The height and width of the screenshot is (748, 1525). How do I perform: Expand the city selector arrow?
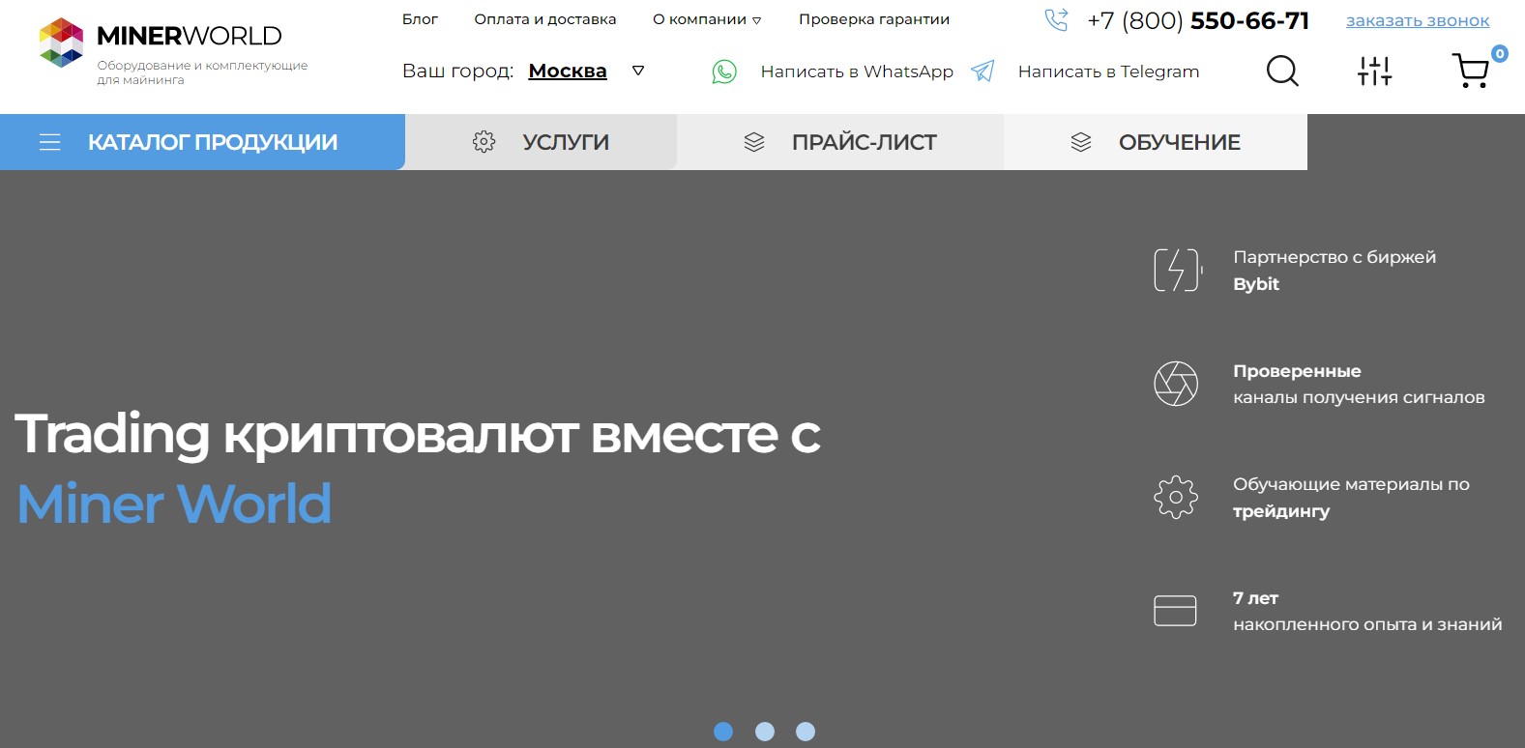click(x=638, y=71)
